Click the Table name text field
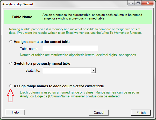 [x=70, y=49]
